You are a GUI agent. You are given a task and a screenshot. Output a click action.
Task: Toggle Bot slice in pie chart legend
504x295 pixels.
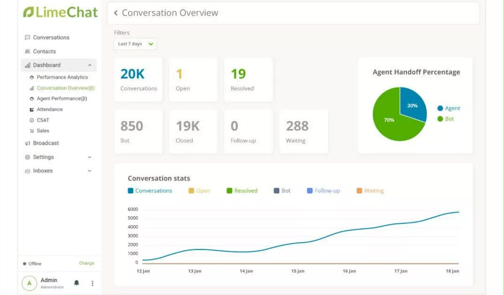point(445,119)
